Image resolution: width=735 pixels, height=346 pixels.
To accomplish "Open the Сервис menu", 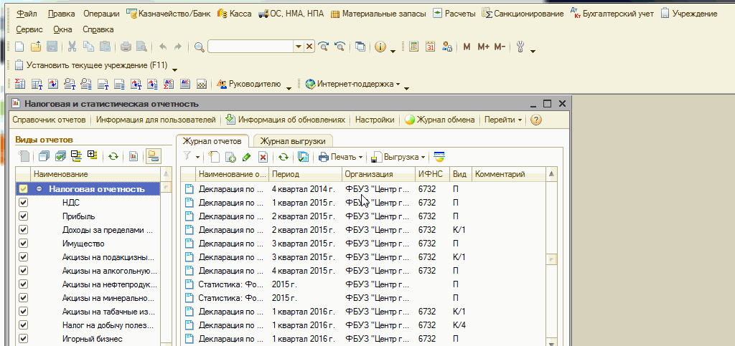I will pos(29,29).
